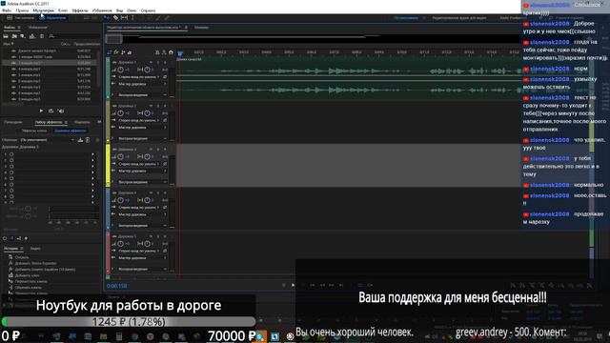Click the Play button in transport bar
Screen dimensions: 610x343
click(x=294, y=285)
